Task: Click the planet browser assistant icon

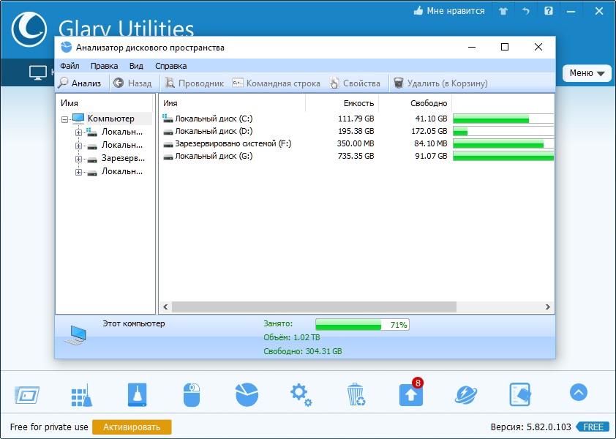Action: 465,394
